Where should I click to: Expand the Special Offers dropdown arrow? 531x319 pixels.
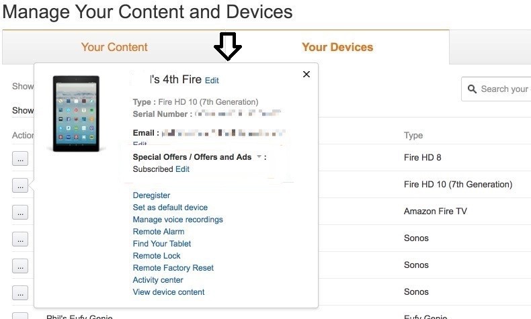click(259, 157)
